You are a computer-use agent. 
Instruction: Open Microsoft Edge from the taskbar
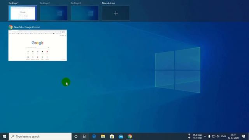tap(94, 136)
